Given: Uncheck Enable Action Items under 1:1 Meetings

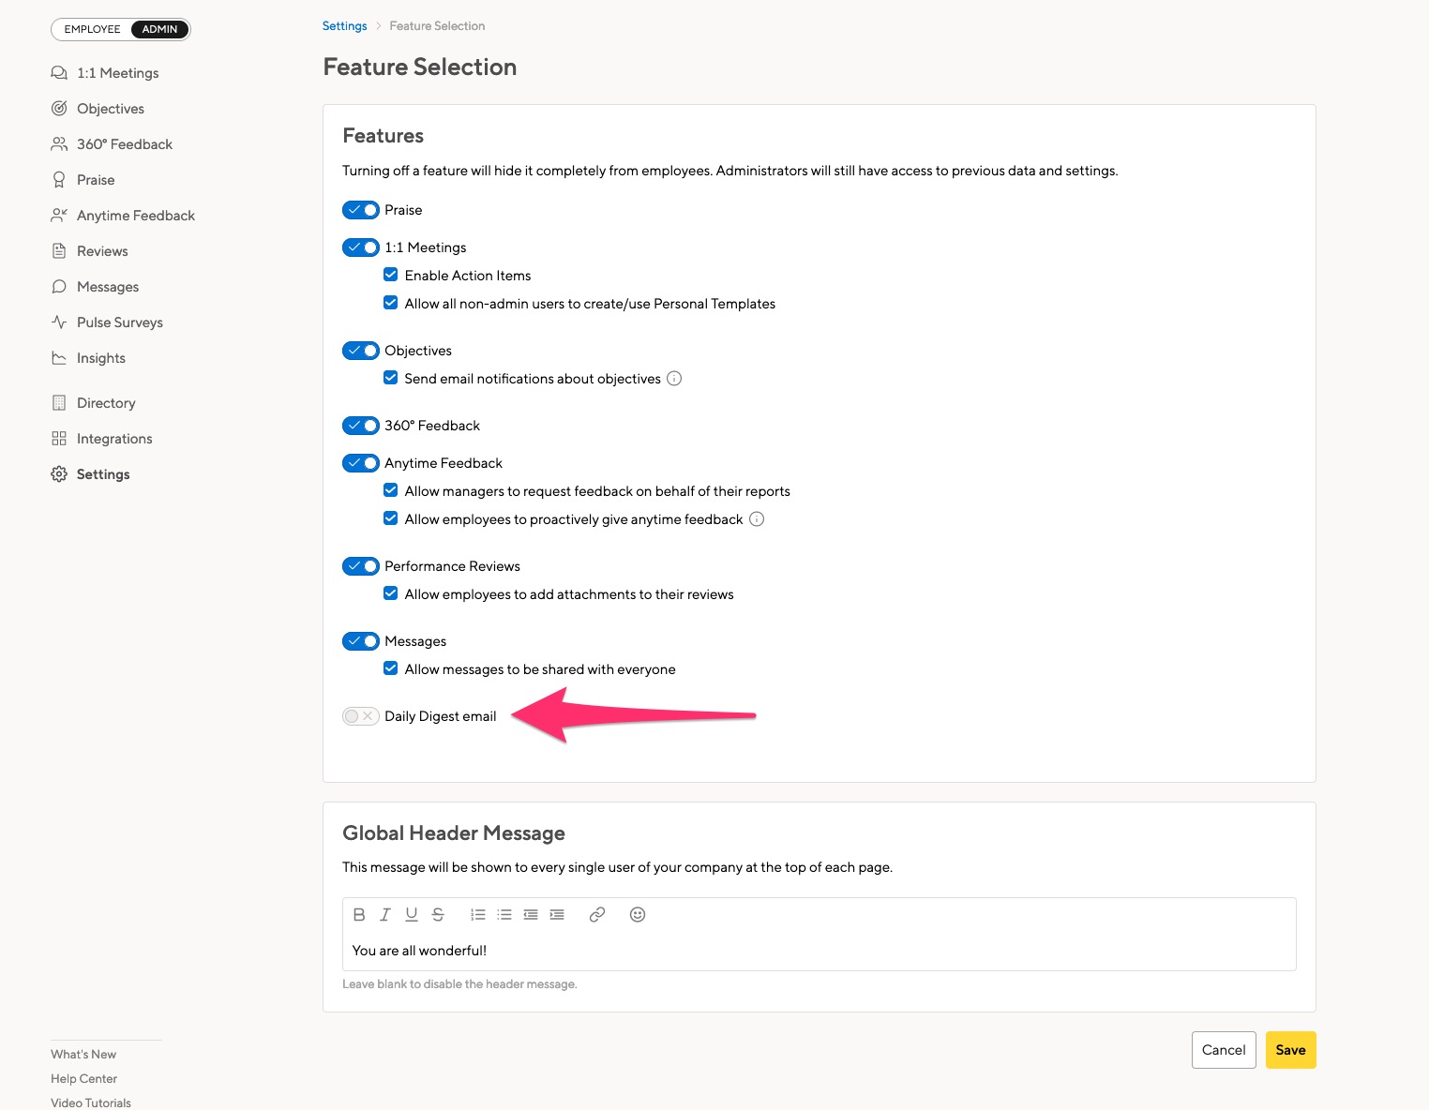Looking at the screenshot, I should [391, 274].
